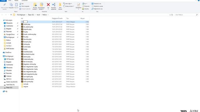Click the require folder icon in list
Screen dimensions: 200x112
[x=22, y=86]
